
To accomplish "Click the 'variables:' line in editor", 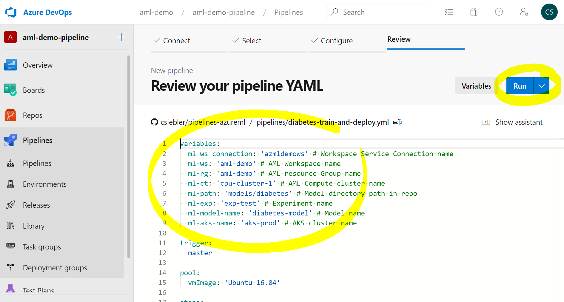I will 200,144.
